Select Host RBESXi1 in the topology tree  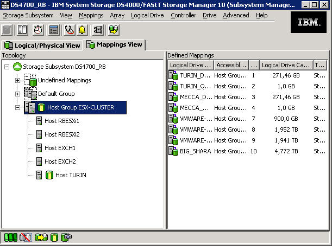click(x=61, y=121)
